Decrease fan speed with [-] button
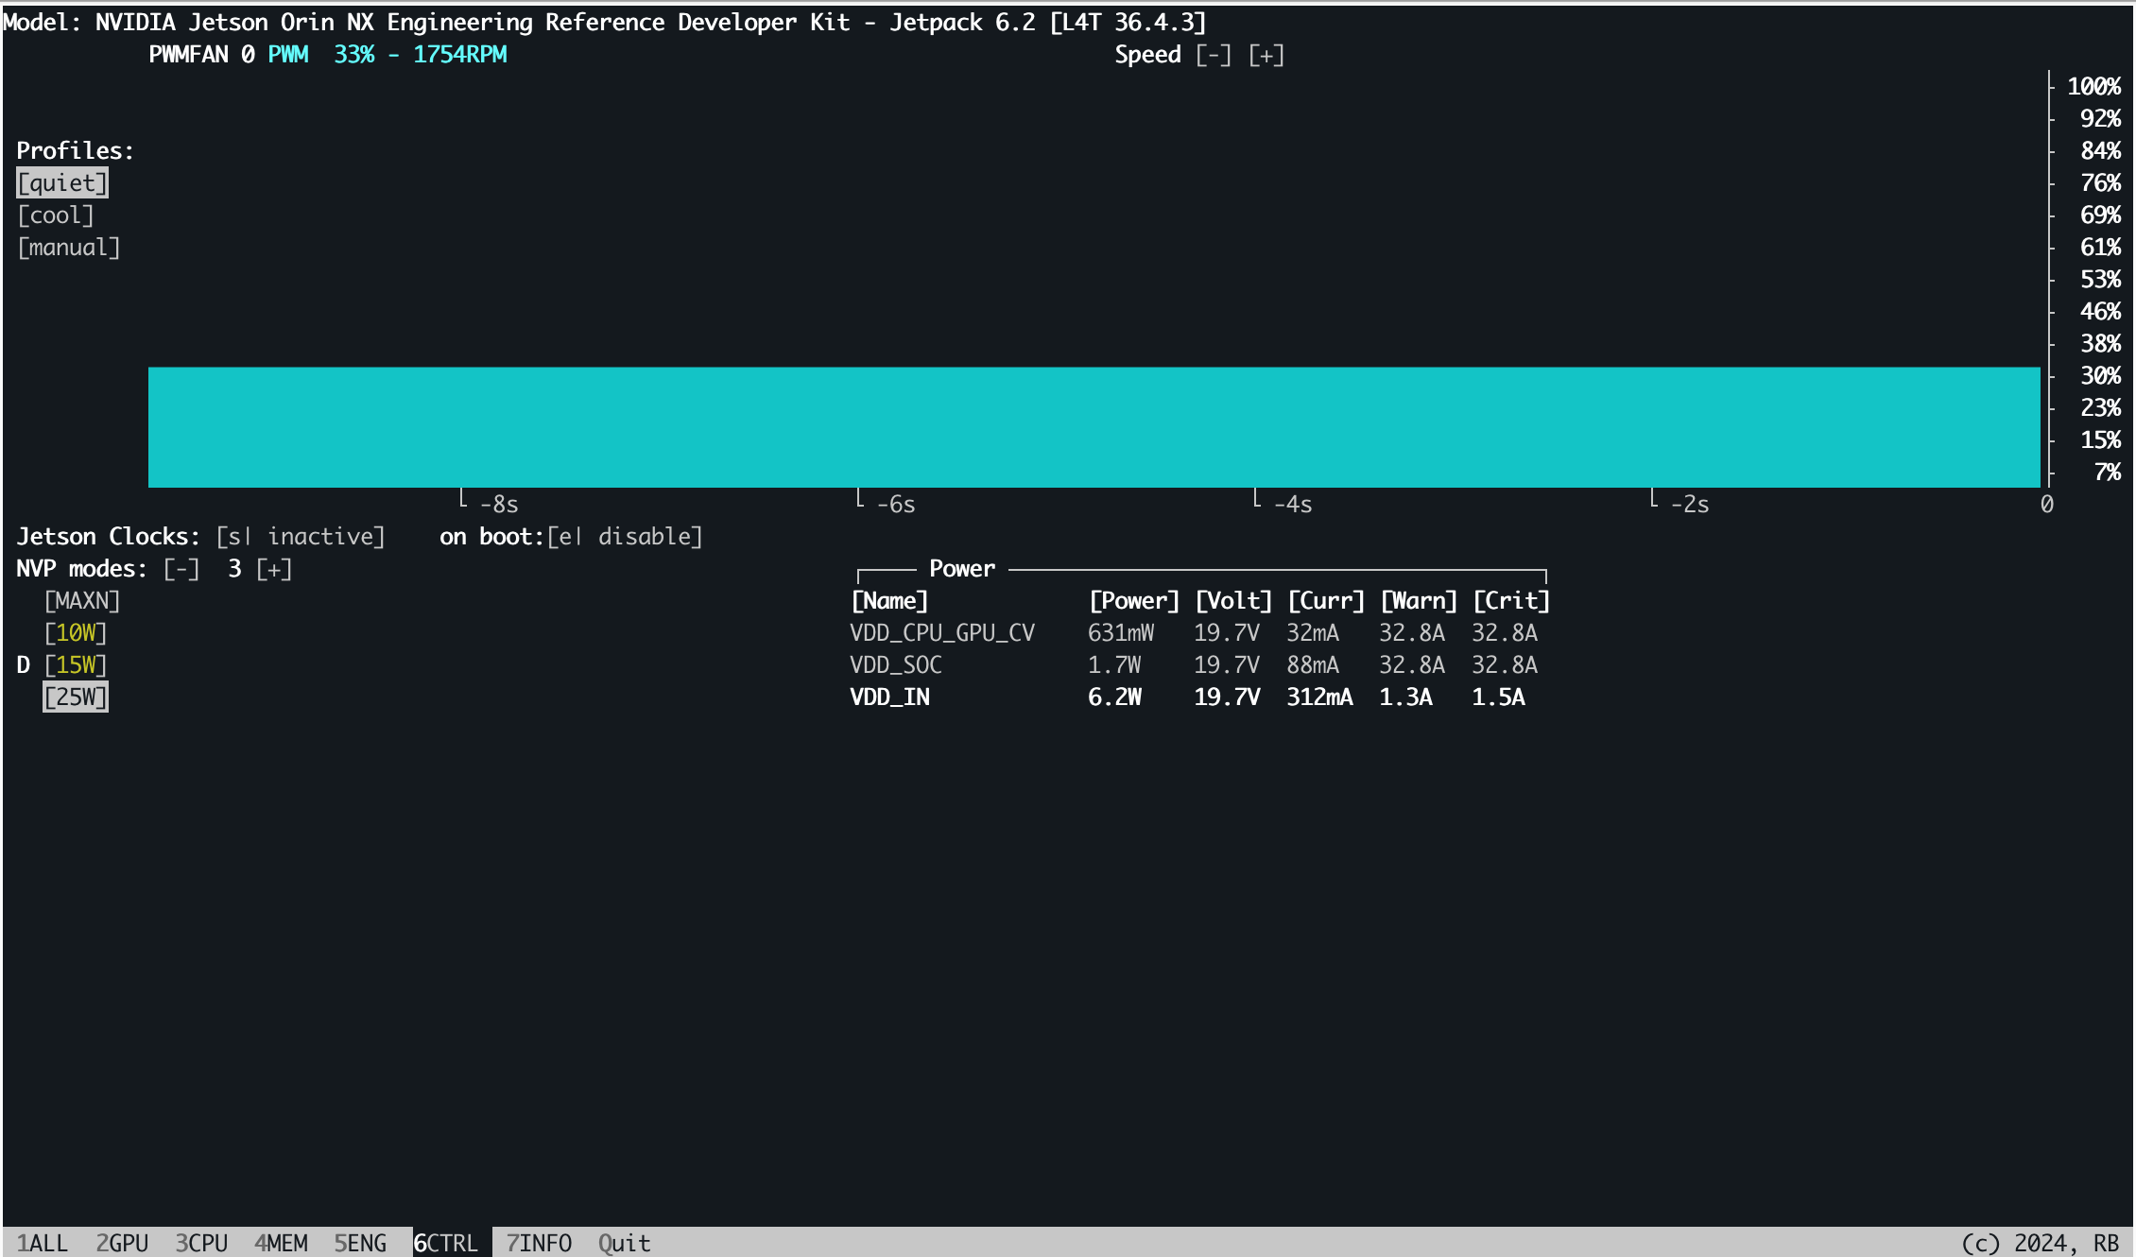Viewport: 2136px width, 1257px height. (1213, 55)
